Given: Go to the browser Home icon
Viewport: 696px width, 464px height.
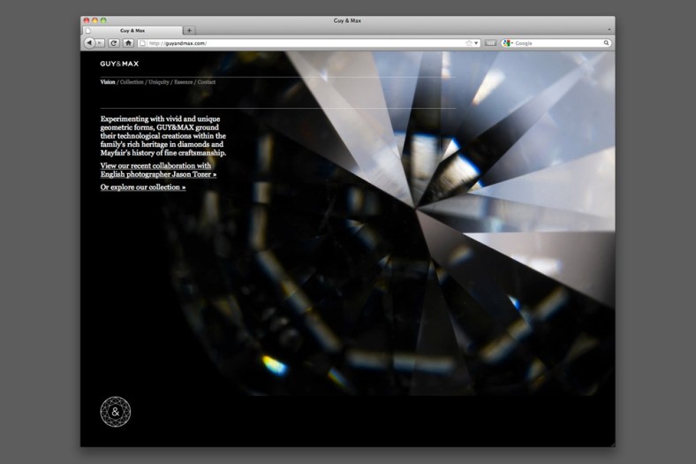Looking at the screenshot, I should [128, 42].
